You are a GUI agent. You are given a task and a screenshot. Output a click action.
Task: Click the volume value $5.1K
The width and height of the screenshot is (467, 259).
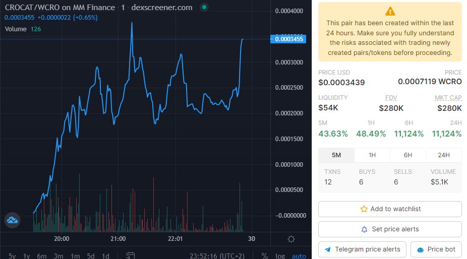[x=439, y=182]
